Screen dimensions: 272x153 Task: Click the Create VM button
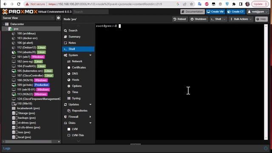coord(215,11)
